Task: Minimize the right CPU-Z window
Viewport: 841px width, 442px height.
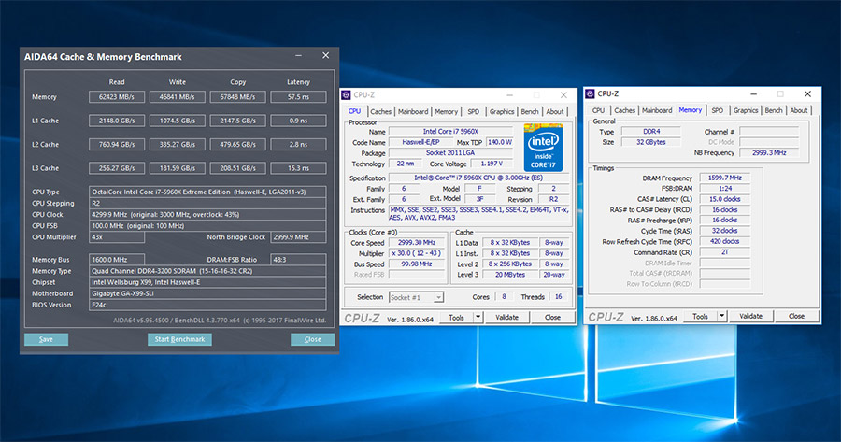Action: click(753, 93)
